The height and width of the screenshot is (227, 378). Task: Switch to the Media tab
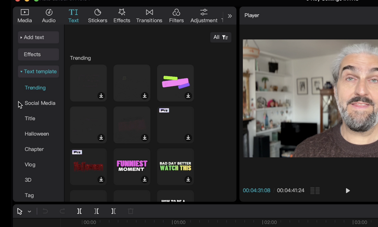tap(24, 16)
